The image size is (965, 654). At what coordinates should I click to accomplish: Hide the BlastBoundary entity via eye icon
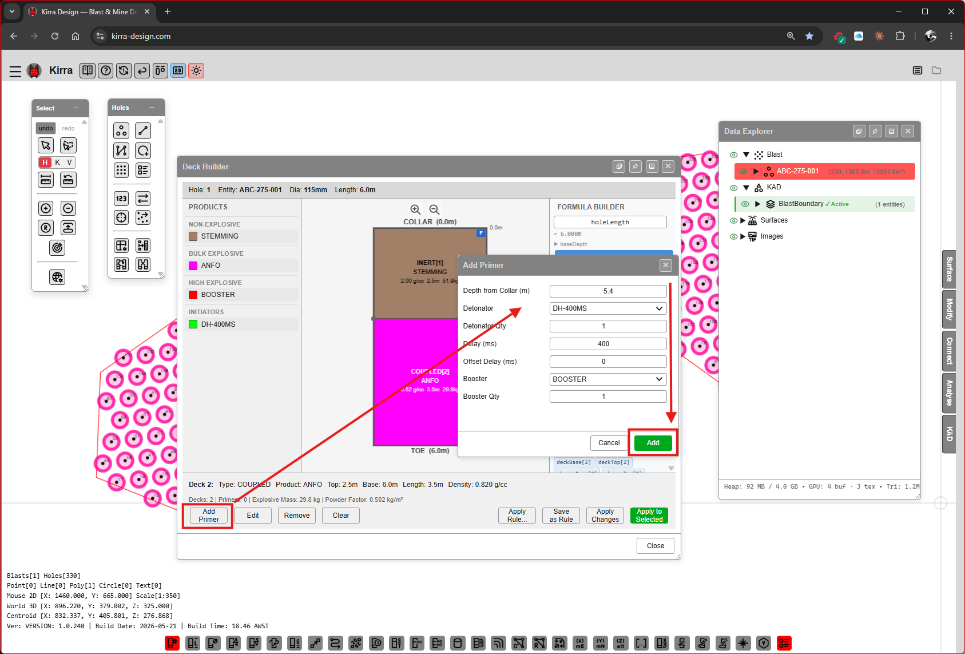coord(745,204)
